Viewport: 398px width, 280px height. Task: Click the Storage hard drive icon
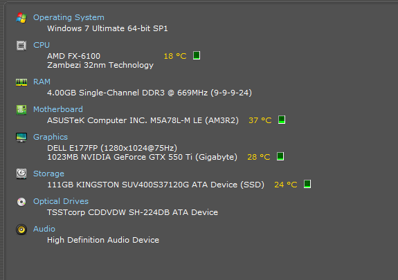coord(21,174)
